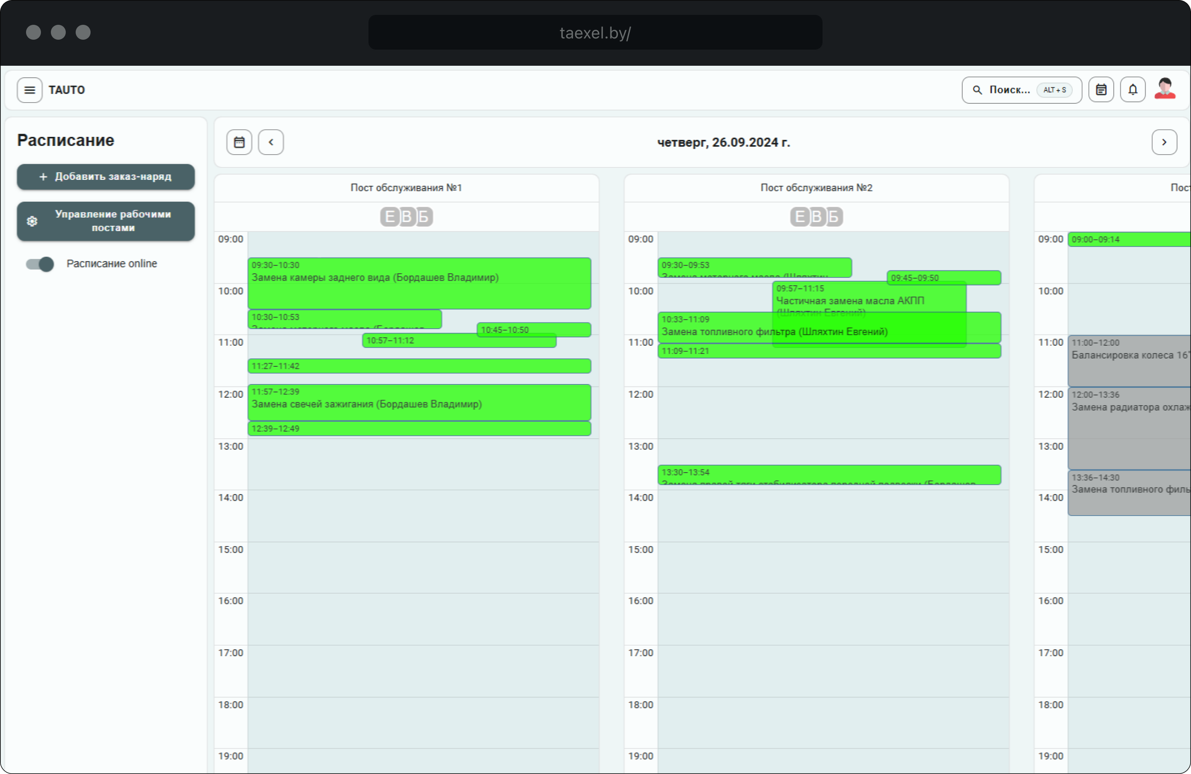Open notifications bell icon

click(x=1132, y=90)
